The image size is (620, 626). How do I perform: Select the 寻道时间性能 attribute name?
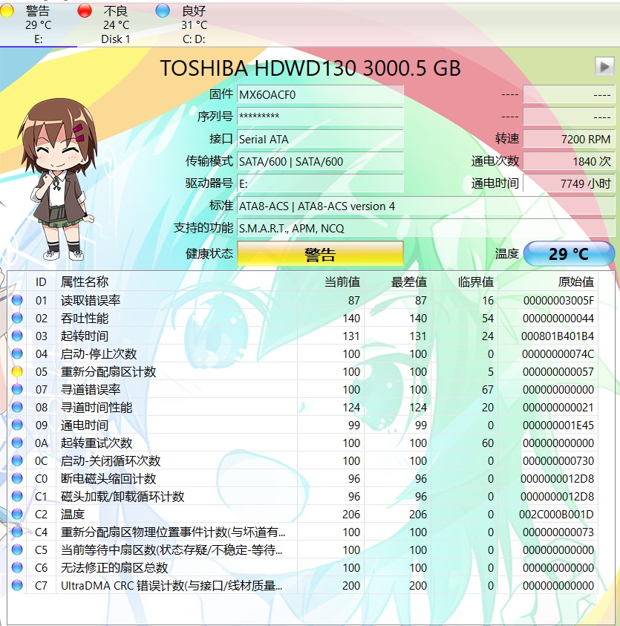[x=97, y=407]
